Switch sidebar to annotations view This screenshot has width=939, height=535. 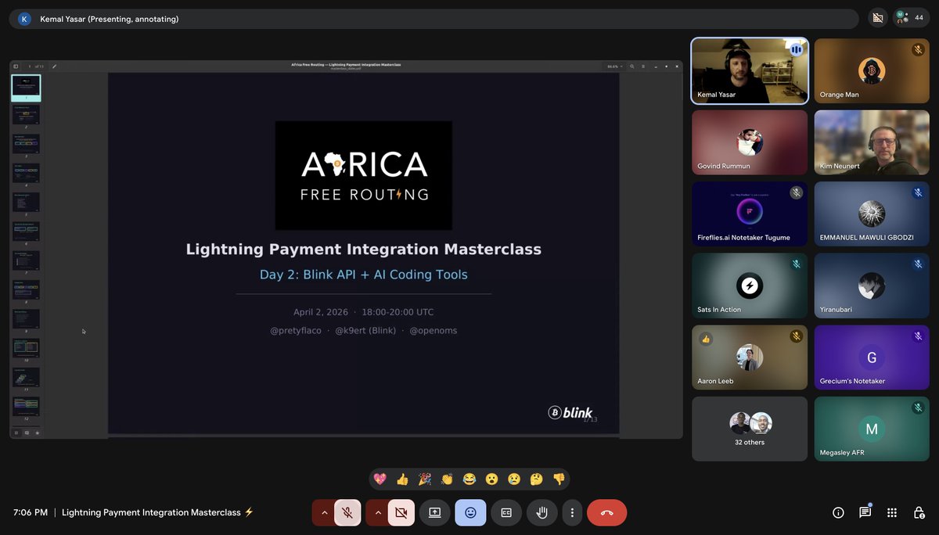pos(26,433)
